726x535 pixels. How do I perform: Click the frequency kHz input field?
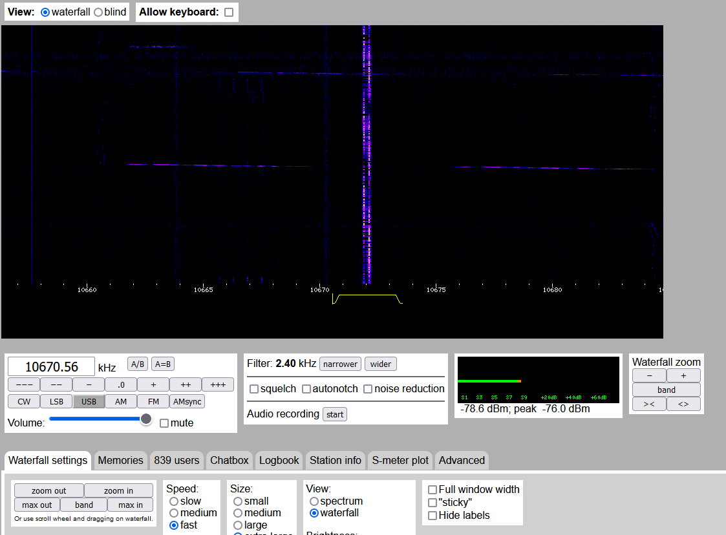[x=51, y=367]
